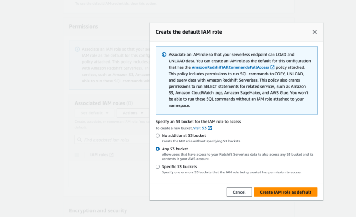Select the No additional S3 bucket option
The width and height of the screenshot is (356, 217).
click(x=157, y=135)
